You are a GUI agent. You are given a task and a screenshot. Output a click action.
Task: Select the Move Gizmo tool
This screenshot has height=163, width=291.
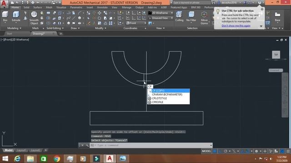(x=204, y=18)
